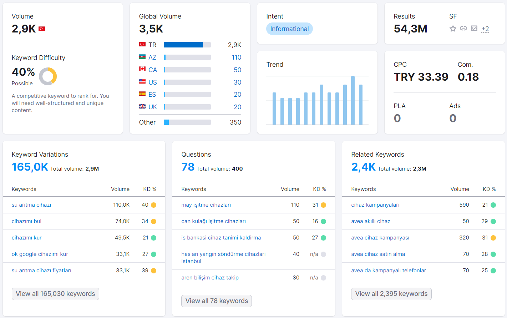
Task: Click the Informational intent badge
Action: click(289, 29)
